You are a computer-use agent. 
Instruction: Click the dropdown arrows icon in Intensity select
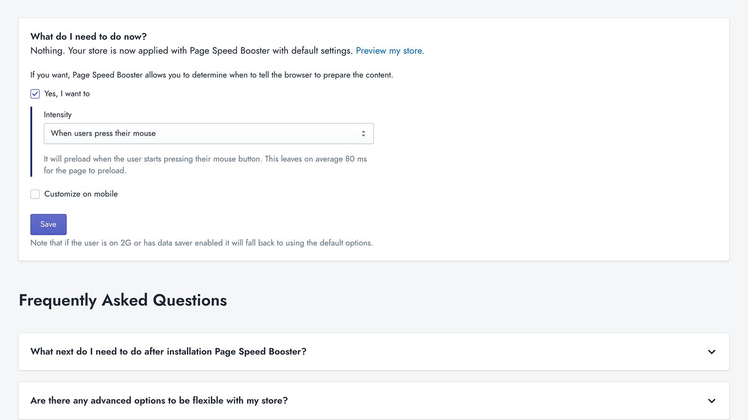[x=363, y=133]
